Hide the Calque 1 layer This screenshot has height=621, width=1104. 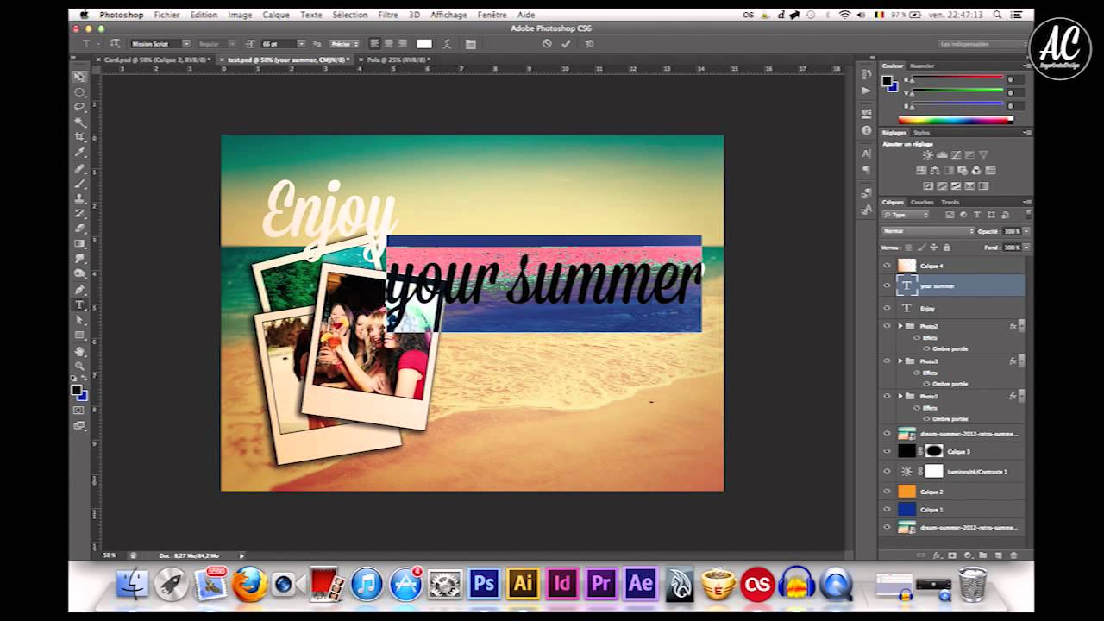(x=887, y=509)
